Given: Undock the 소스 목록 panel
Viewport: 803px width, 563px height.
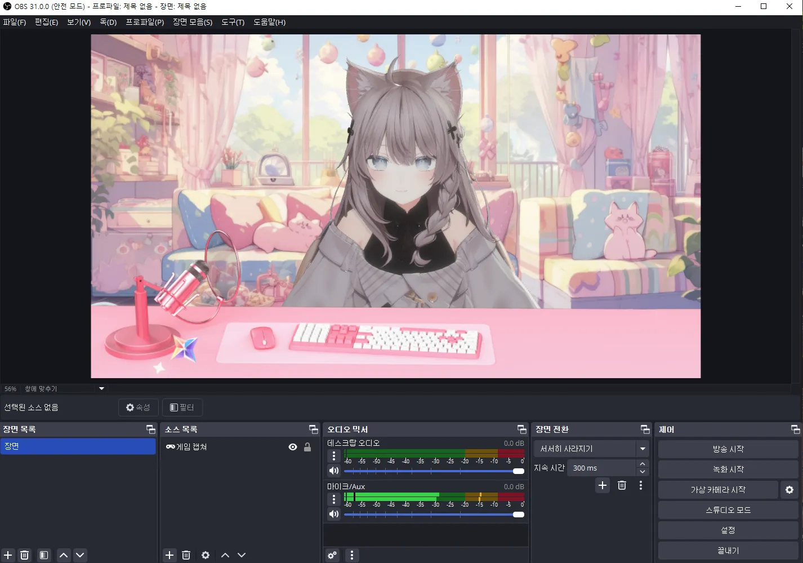Looking at the screenshot, I should pyautogui.click(x=314, y=429).
